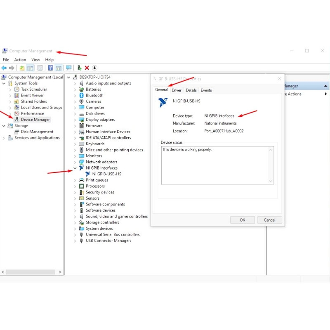Close the NI GPIB-USB-HS Properties dialog
This screenshot has width=330, height=330.
tap(279, 79)
